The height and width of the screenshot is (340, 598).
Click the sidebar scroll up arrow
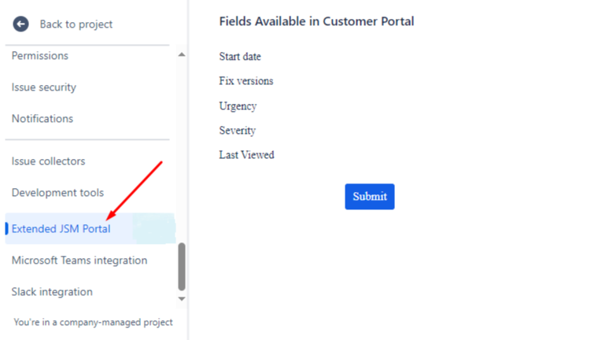click(x=182, y=55)
